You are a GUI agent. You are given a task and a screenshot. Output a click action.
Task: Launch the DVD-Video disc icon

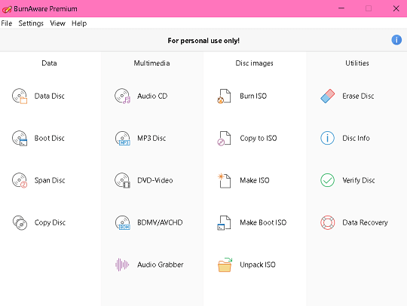pos(122,180)
